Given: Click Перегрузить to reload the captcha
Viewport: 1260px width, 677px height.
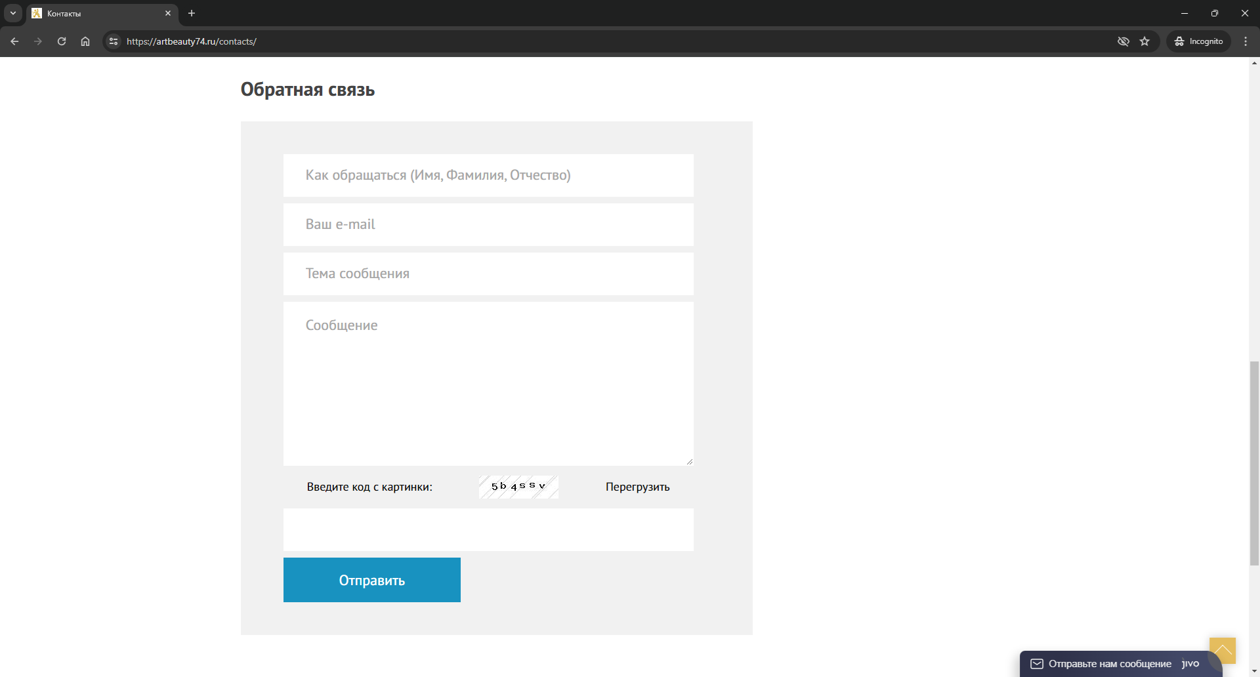Looking at the screenshot, I should click(x=637, y=487).
